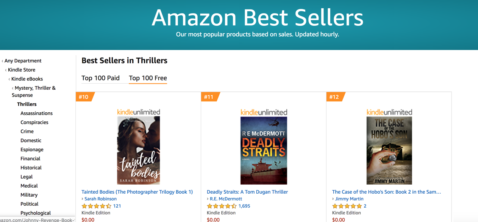Screen dimensions: 478x222
Task: Open the Tainted Bodies book cover
Action: coord(138,150)
